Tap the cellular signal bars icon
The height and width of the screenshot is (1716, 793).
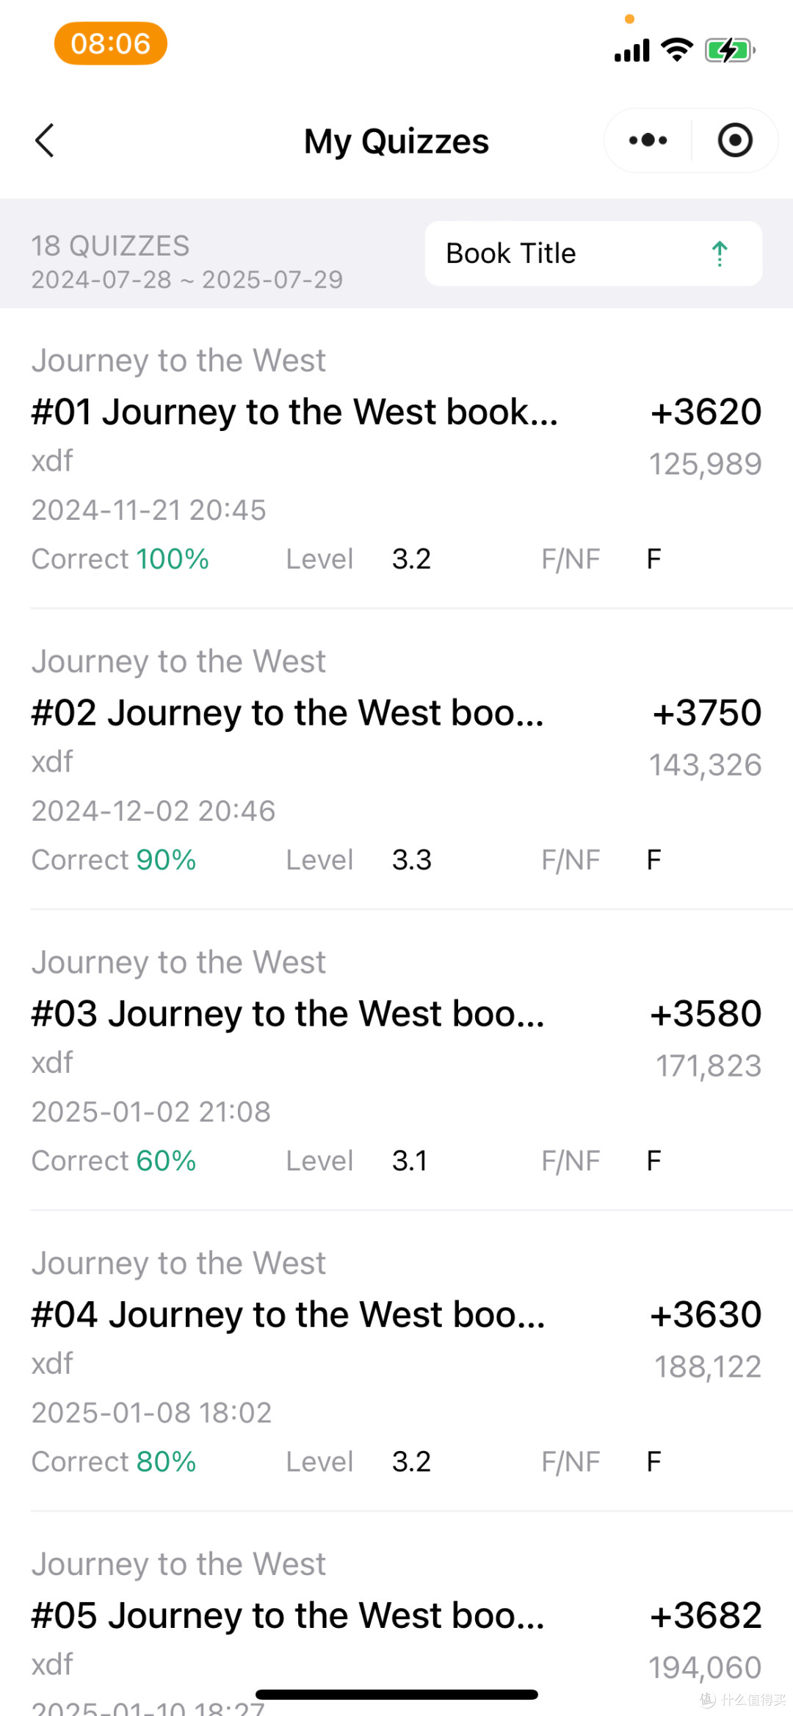click(632, 51)
